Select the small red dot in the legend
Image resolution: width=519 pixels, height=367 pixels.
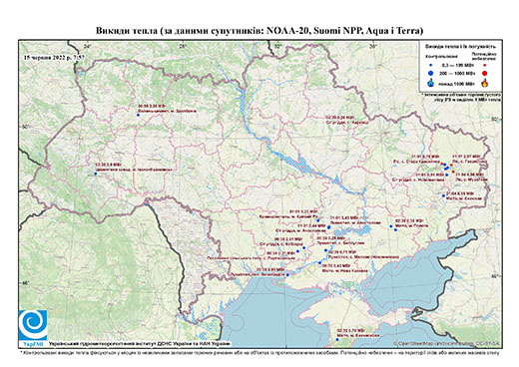pyautogui.click(x=485, y=65)
